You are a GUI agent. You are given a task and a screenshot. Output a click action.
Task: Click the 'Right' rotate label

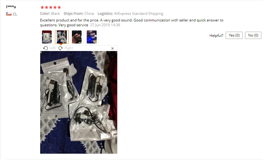tap(69, 48)
